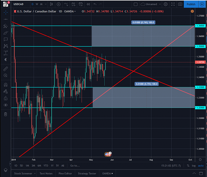
Task: Select the YTD date range
Action: 46,165
